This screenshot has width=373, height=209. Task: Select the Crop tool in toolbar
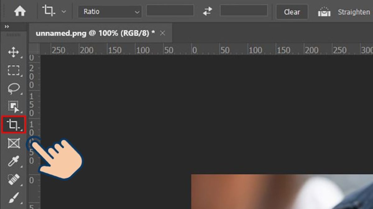13,125
